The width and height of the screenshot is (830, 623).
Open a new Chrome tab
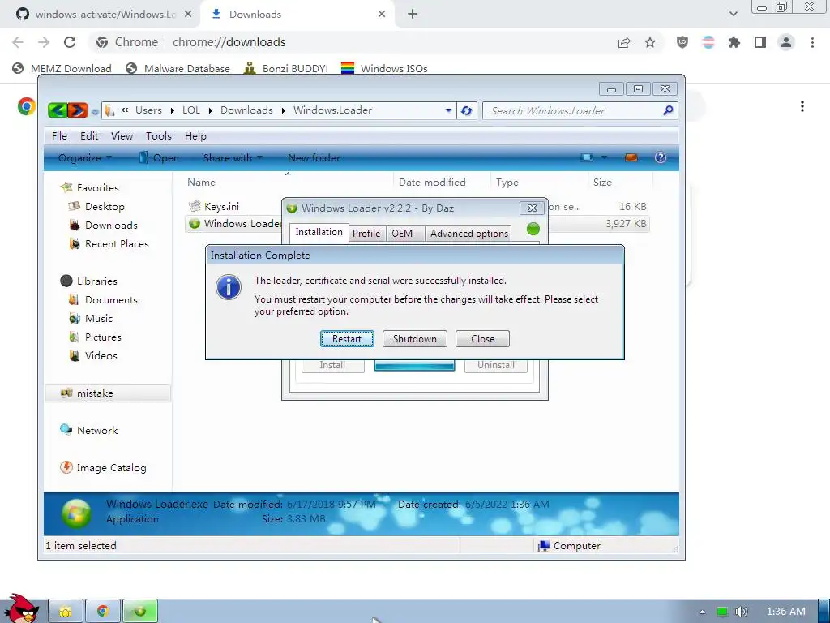[x=413, y=14]
